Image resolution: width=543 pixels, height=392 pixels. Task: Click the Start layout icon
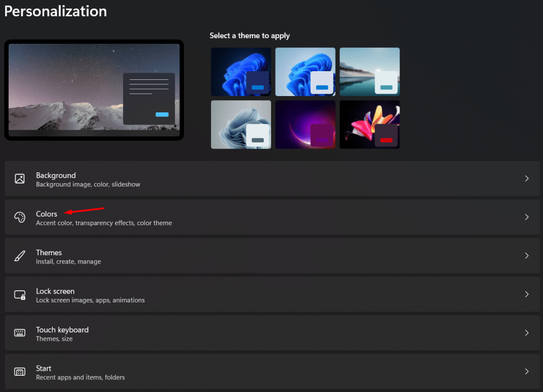click(x=20, y=372)
